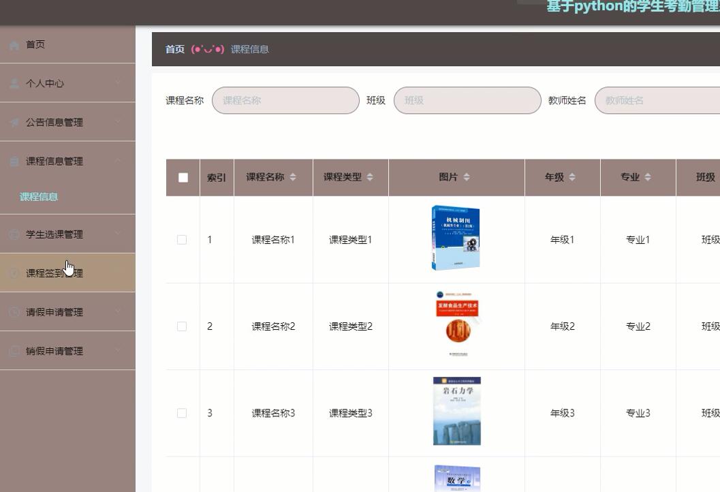
Task: Click the 年级1 cell
Action: 563,240
